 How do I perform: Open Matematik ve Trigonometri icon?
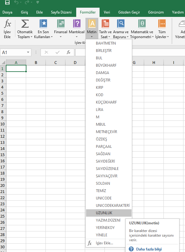tap(142, 24)
